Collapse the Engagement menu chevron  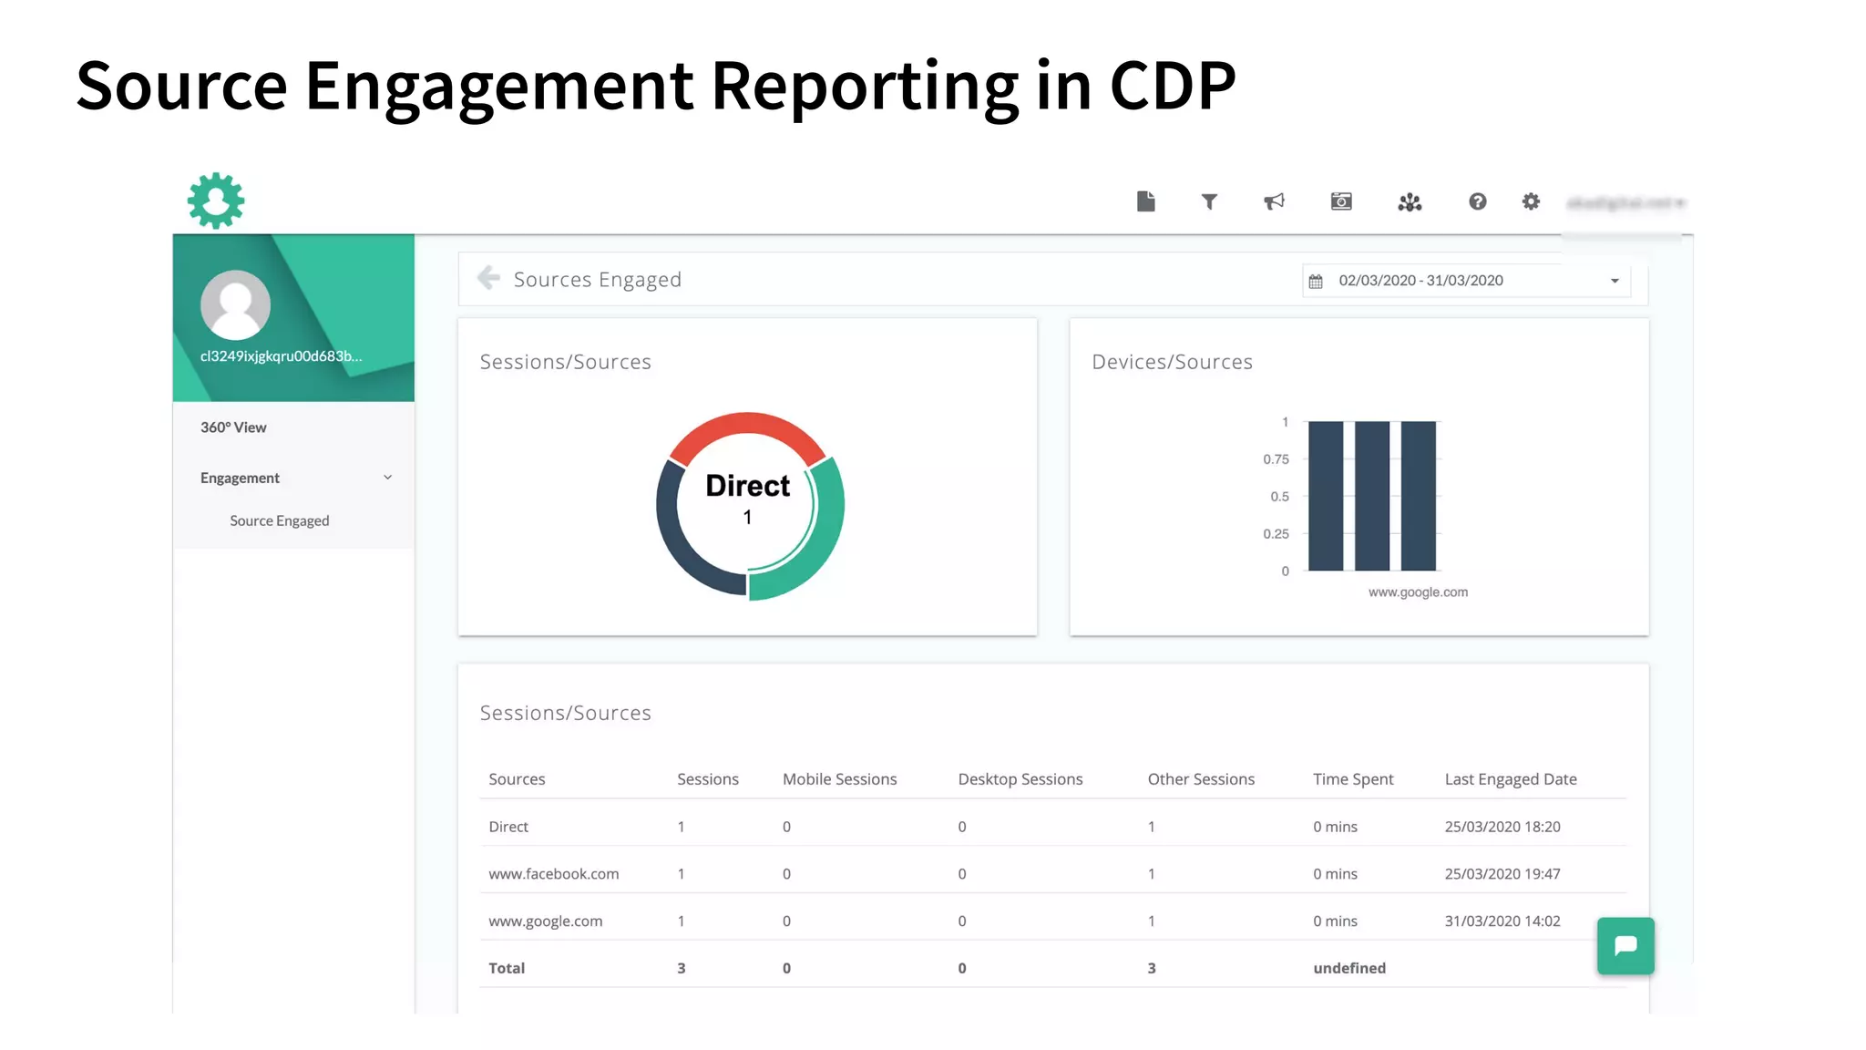387,478
